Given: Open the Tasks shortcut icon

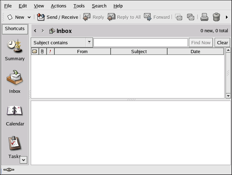Looking at the screenshot, I should point(14,144).
